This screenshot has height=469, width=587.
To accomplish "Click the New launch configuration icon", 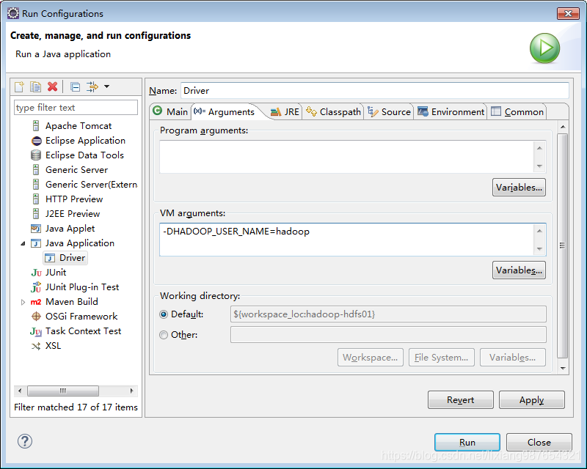I will 19,86.
